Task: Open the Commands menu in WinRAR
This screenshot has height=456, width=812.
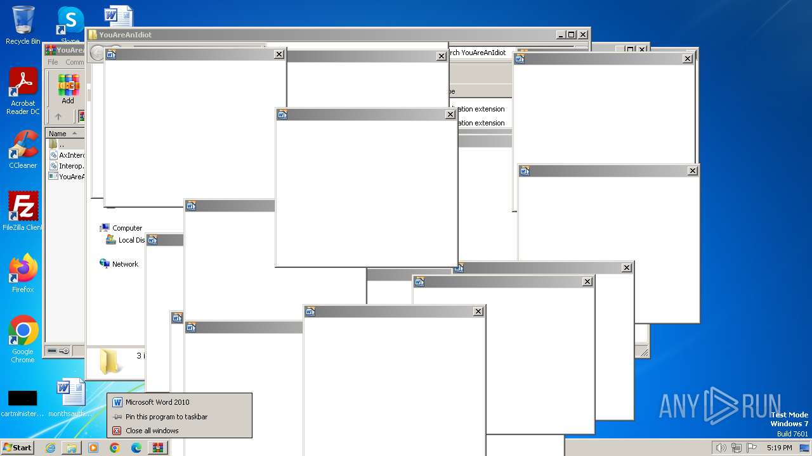Action: (x=75, y=62)
